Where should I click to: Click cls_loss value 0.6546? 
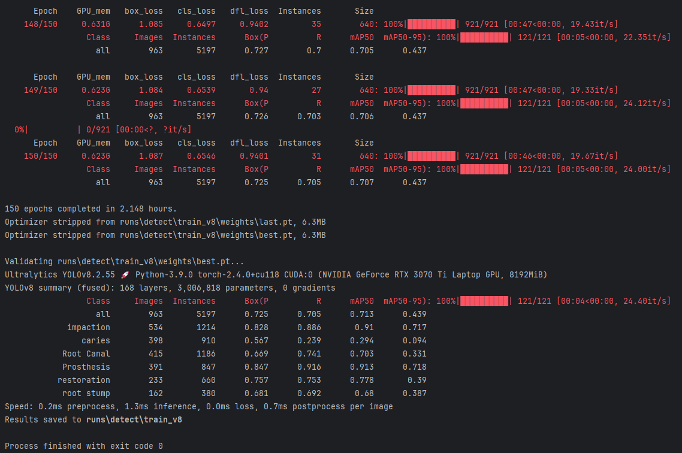pyautogui.click(x=201, y=156)
